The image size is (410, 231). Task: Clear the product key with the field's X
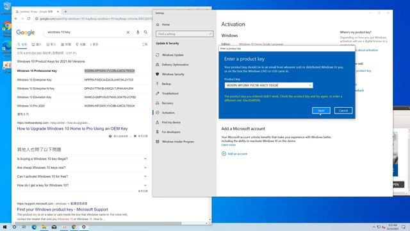click(x=310, y=85)
